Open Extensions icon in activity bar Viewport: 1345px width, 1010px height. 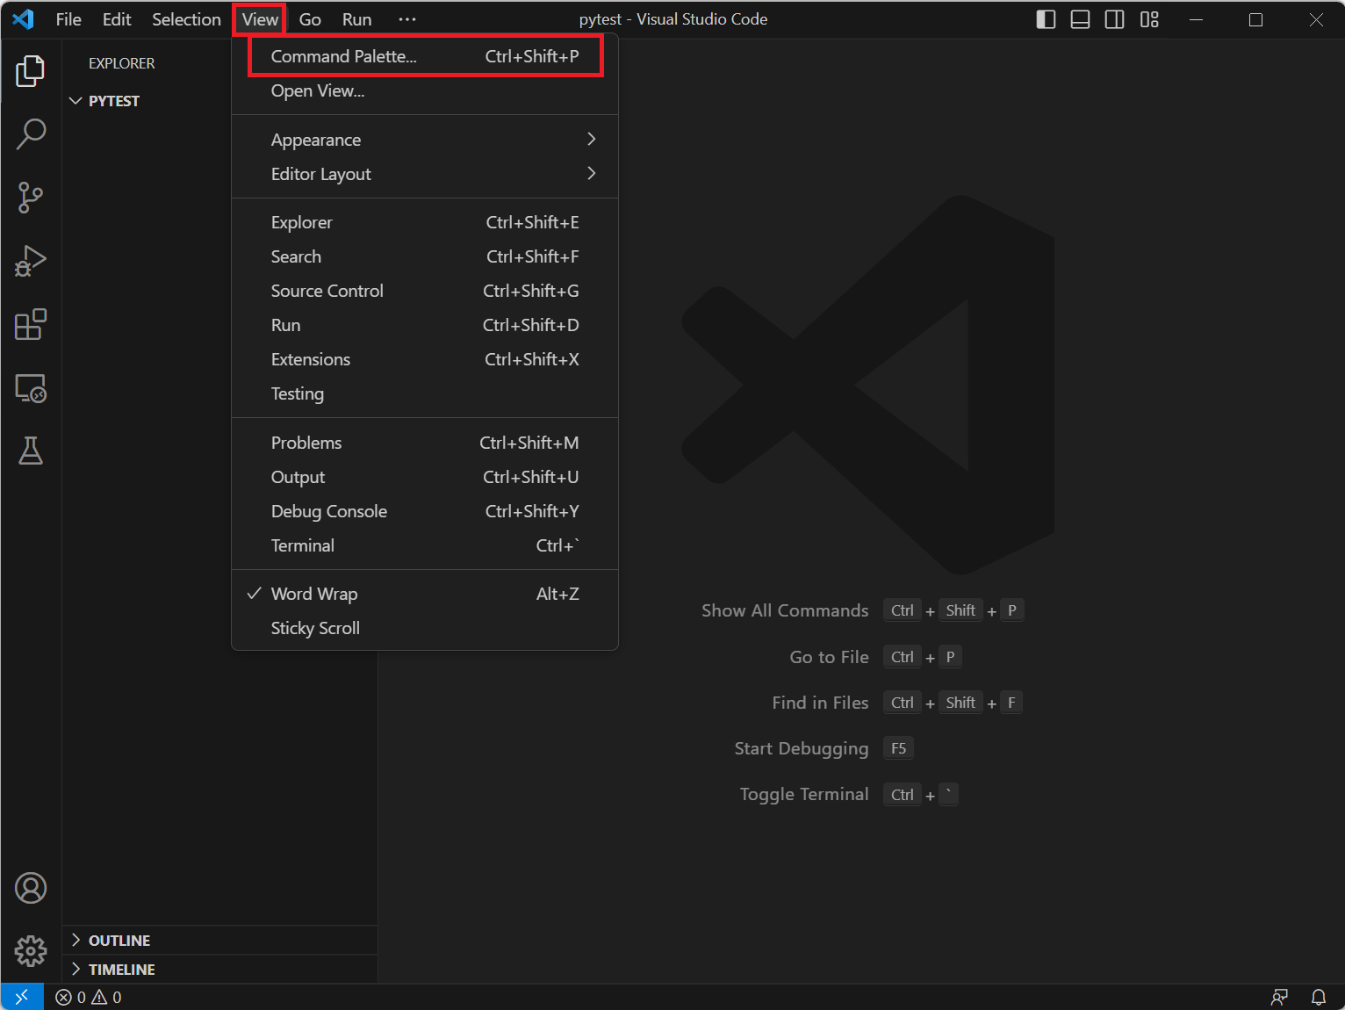point(31,324)
